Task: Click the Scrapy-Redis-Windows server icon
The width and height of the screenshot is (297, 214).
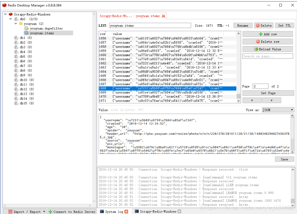Action: [x=11, y=14]
